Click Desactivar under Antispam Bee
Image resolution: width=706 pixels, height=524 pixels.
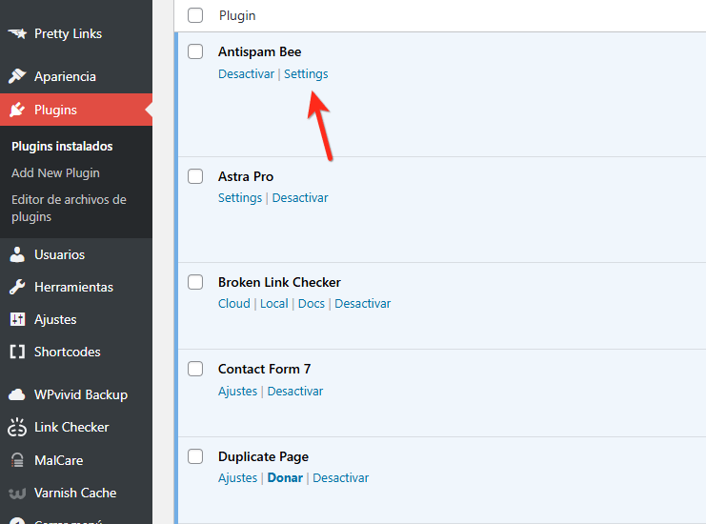click(x=246, y=73)
